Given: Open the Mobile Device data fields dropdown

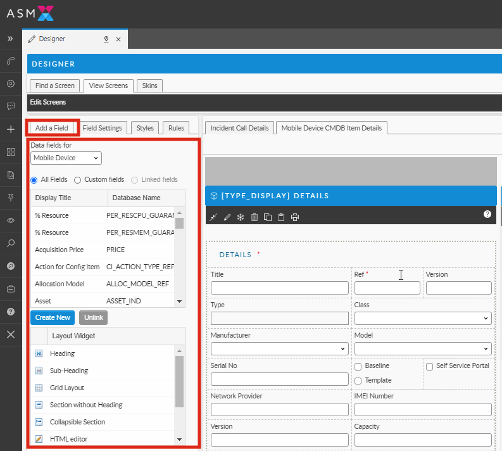Looking at the screenshot, I should [66, 158].
